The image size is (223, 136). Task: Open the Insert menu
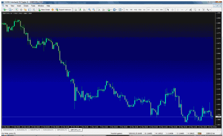coord(19,6)
